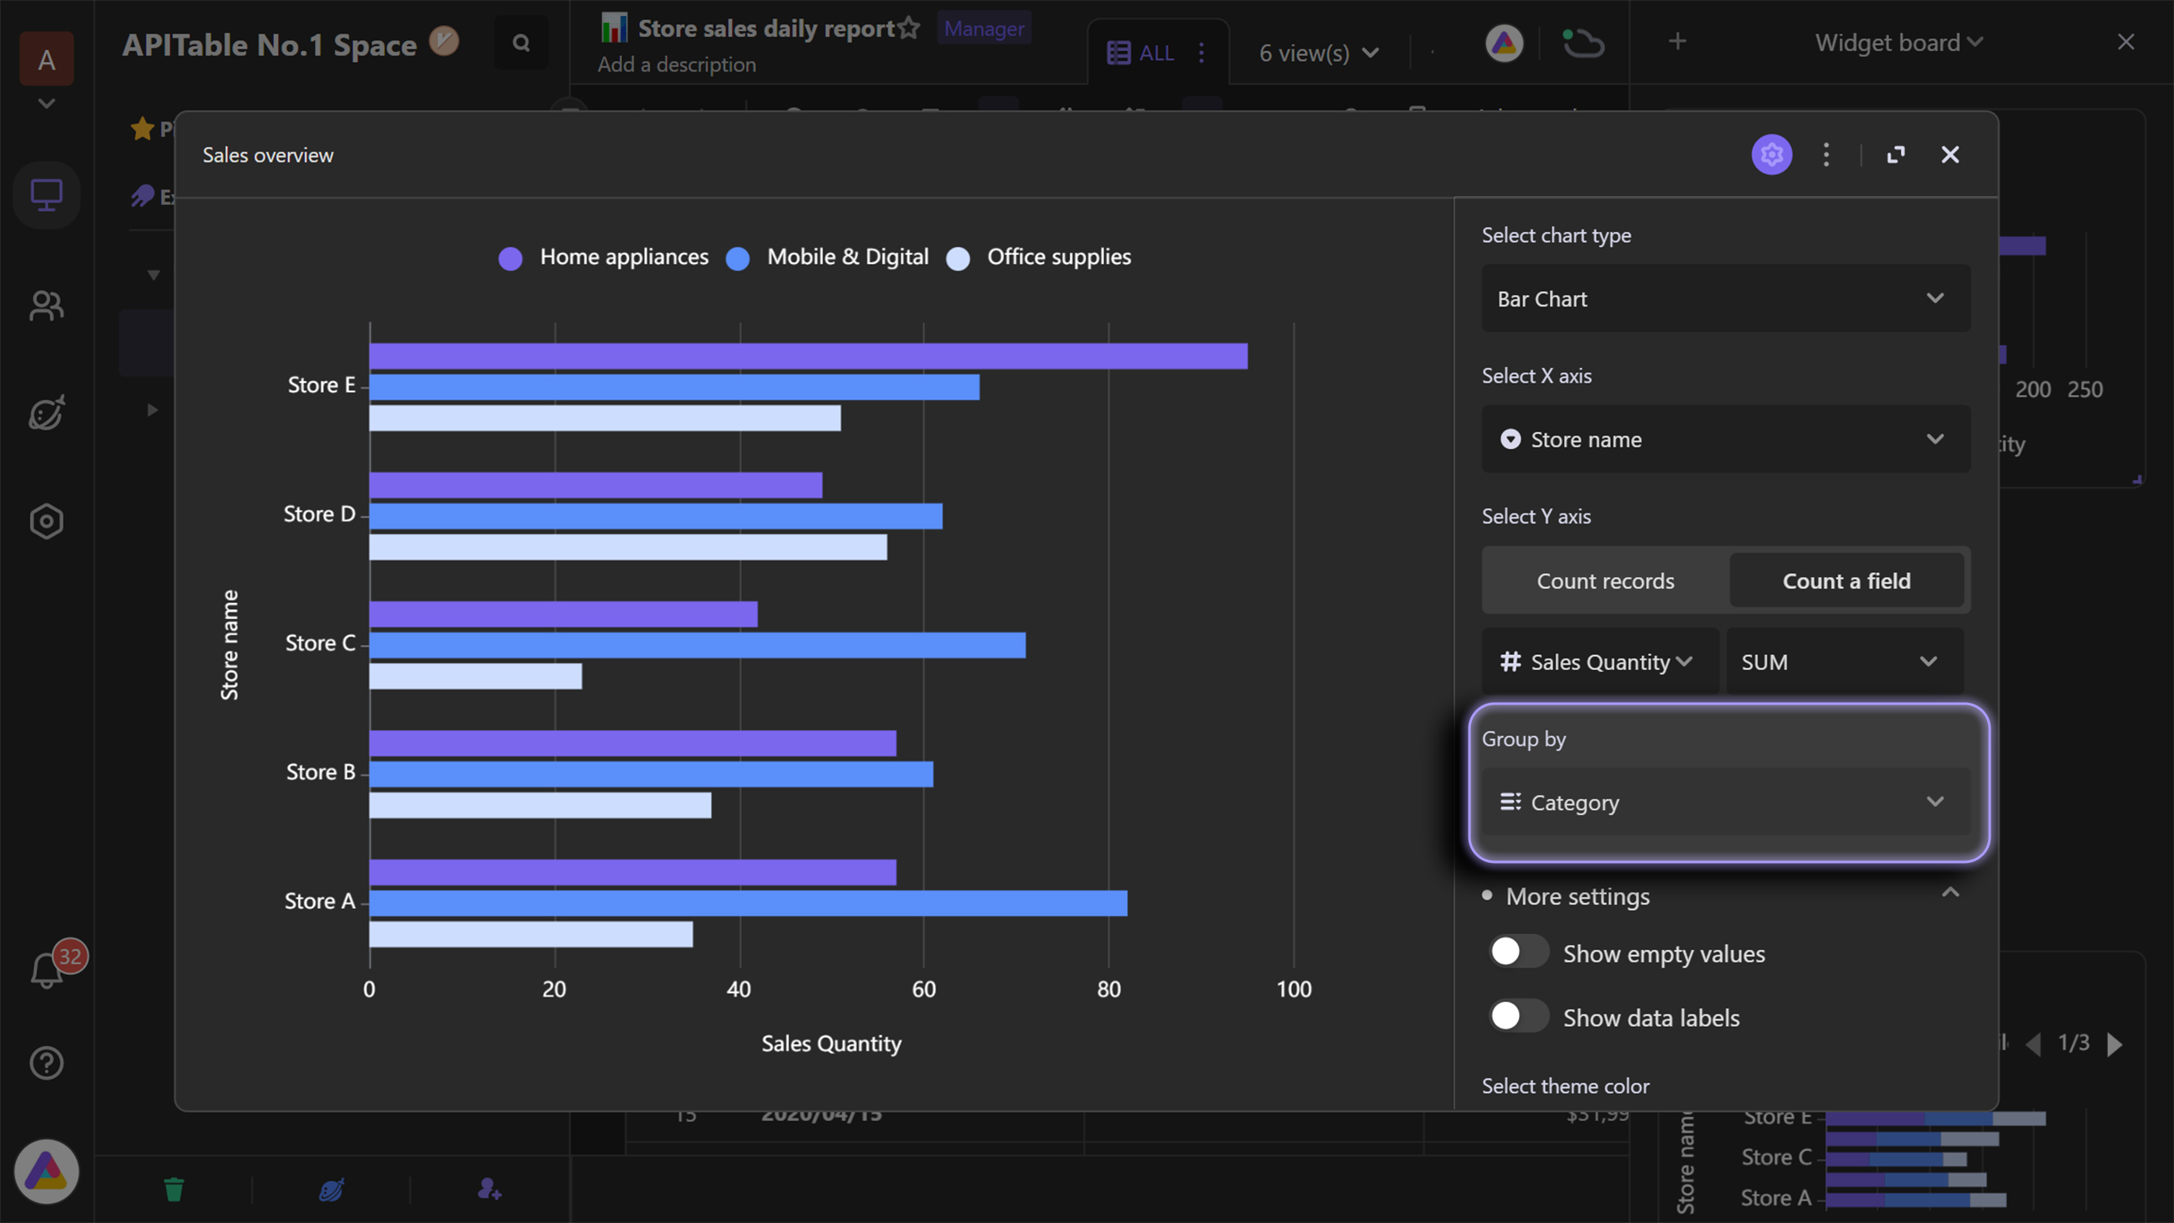Screen dimensions: 2174x1223
Task: Click the Store E Home appliances bar
Action: point(808,356)
